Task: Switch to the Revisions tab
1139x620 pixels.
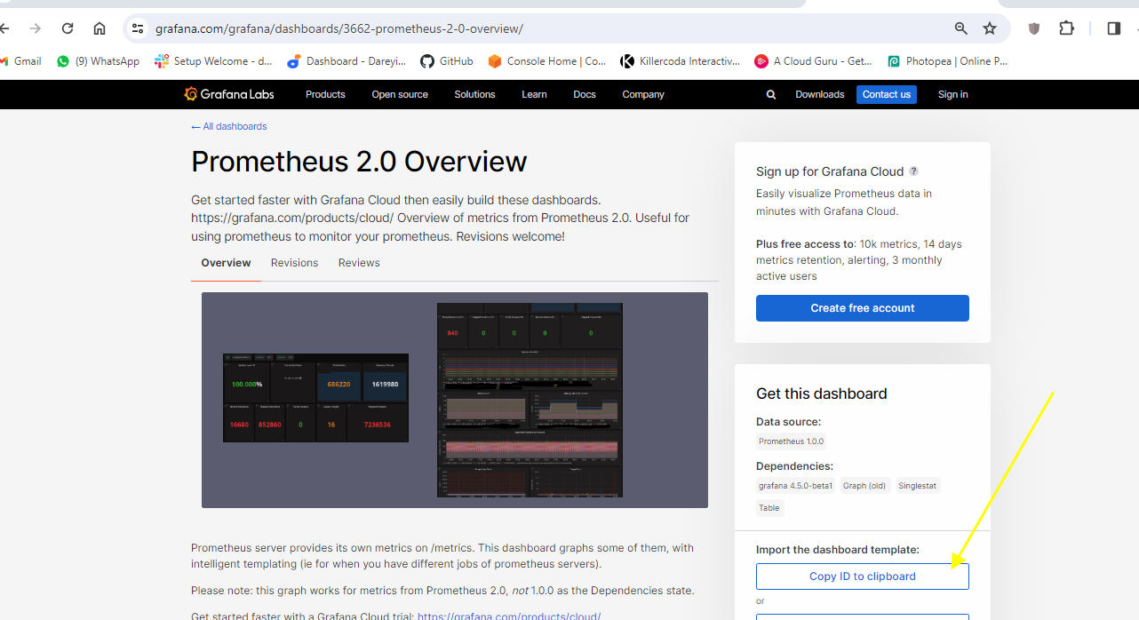Action: pos(294,263)
